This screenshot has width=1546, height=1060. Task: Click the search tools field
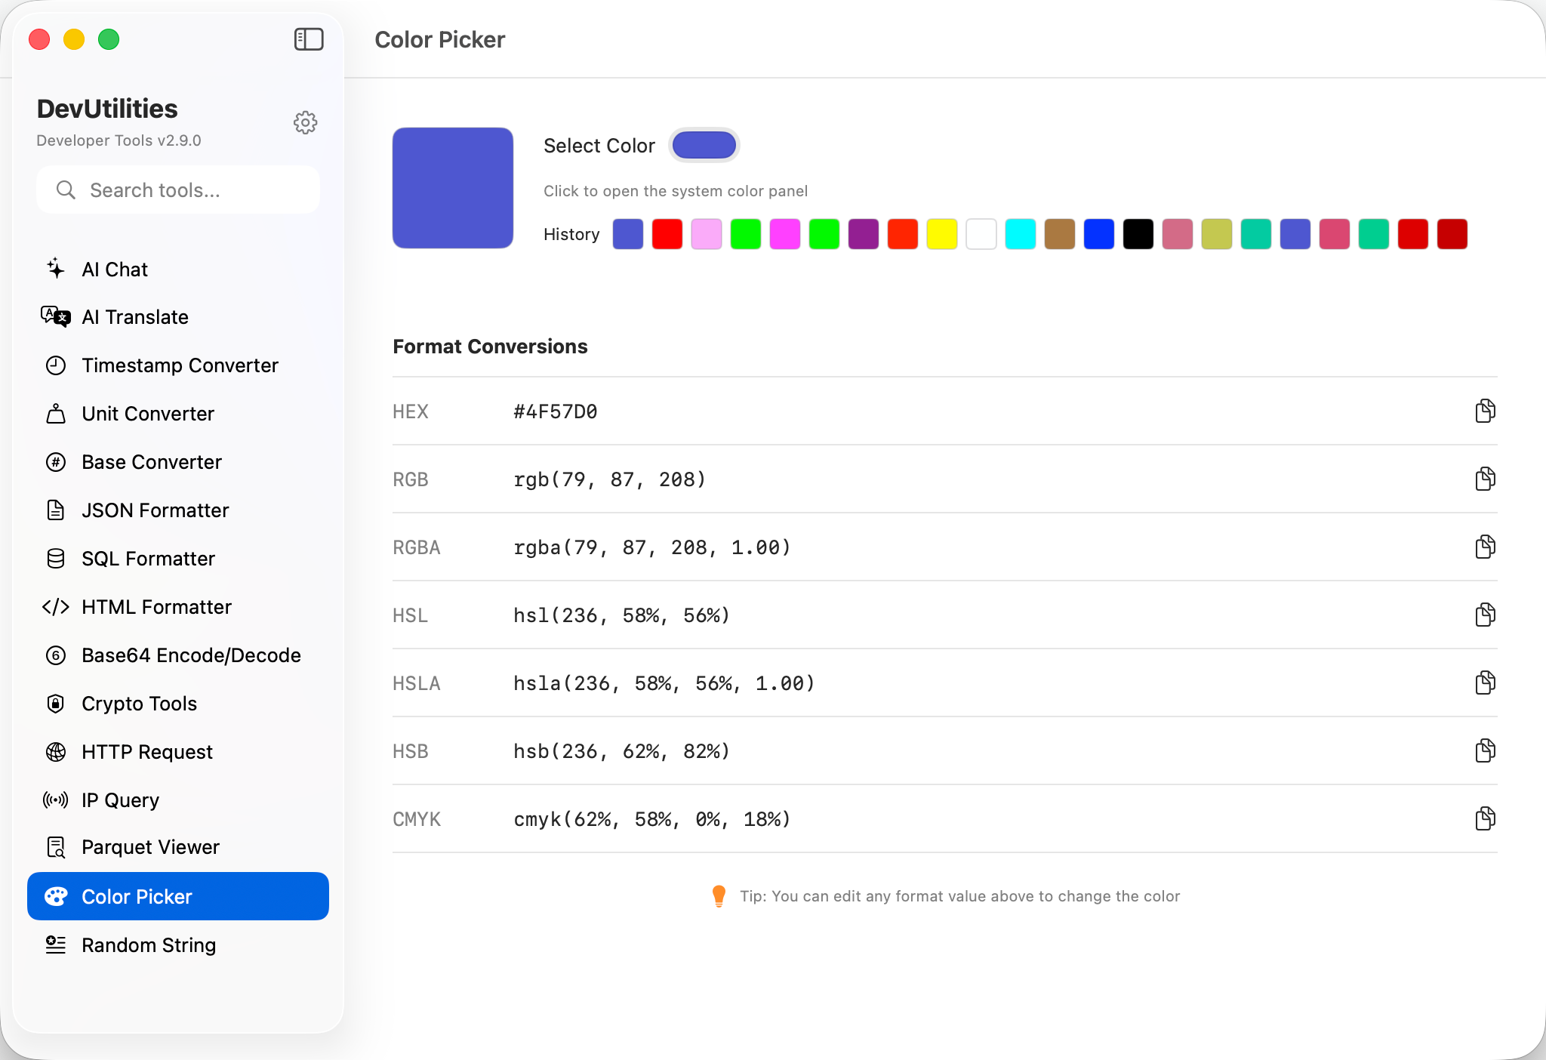178,190
